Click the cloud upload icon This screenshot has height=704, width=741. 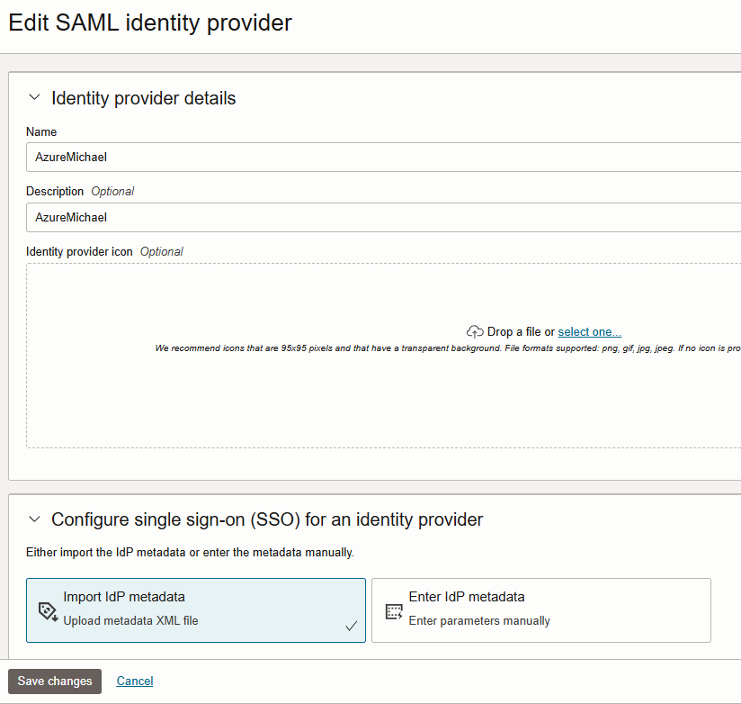point(475,332)
